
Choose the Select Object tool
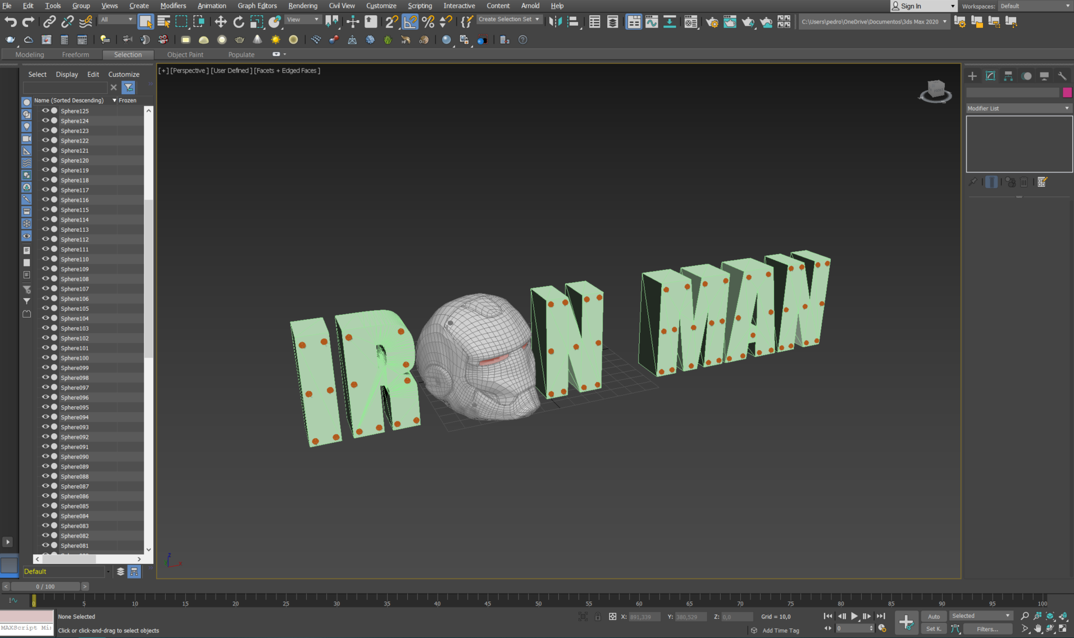pyautogui.click(x=145, y=22)
